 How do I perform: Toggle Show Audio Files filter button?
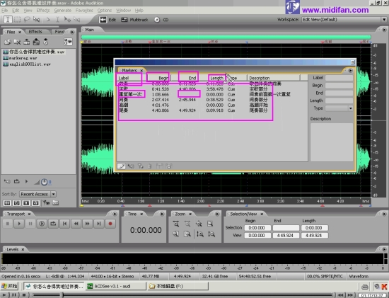tap(7, 203)
